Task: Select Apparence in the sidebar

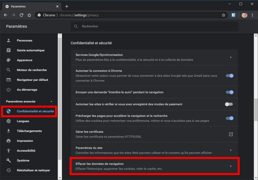Action: (24, 60)
